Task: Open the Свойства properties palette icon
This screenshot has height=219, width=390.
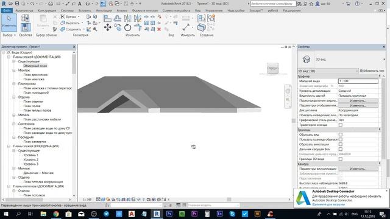Action: tap(26, 27)
